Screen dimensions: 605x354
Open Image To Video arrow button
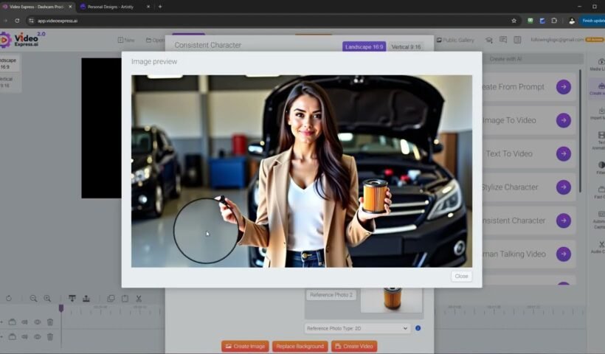click(564, 120)
